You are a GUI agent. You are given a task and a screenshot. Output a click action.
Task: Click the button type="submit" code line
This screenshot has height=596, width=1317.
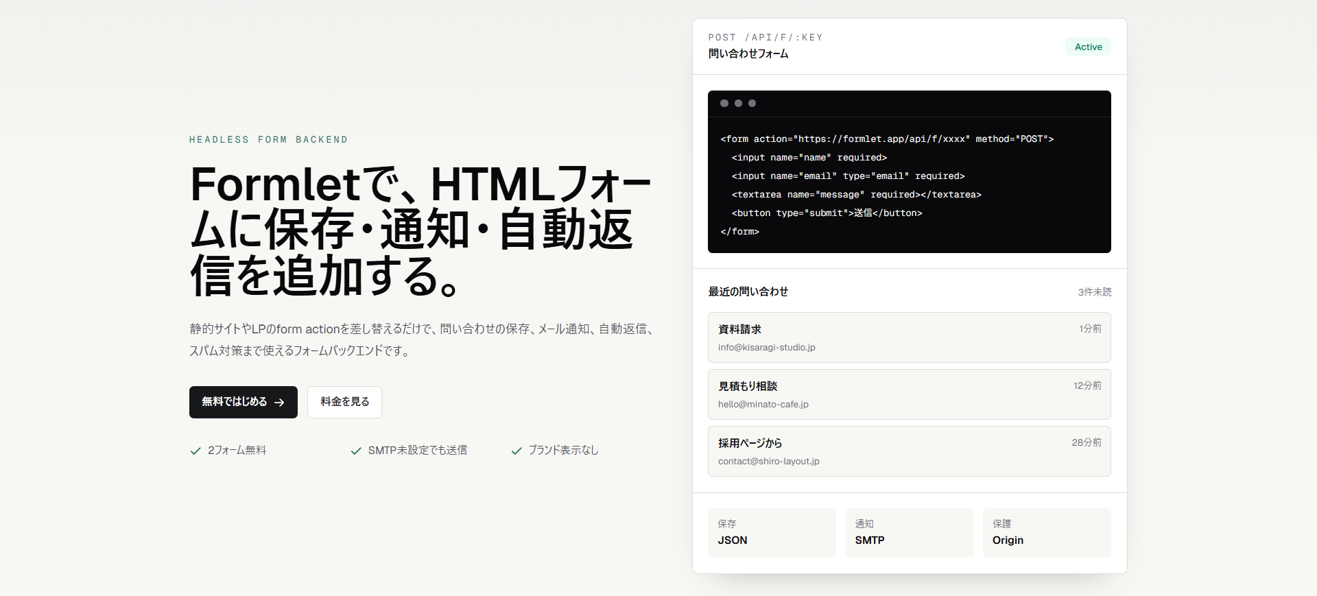[x=827, y=213]
